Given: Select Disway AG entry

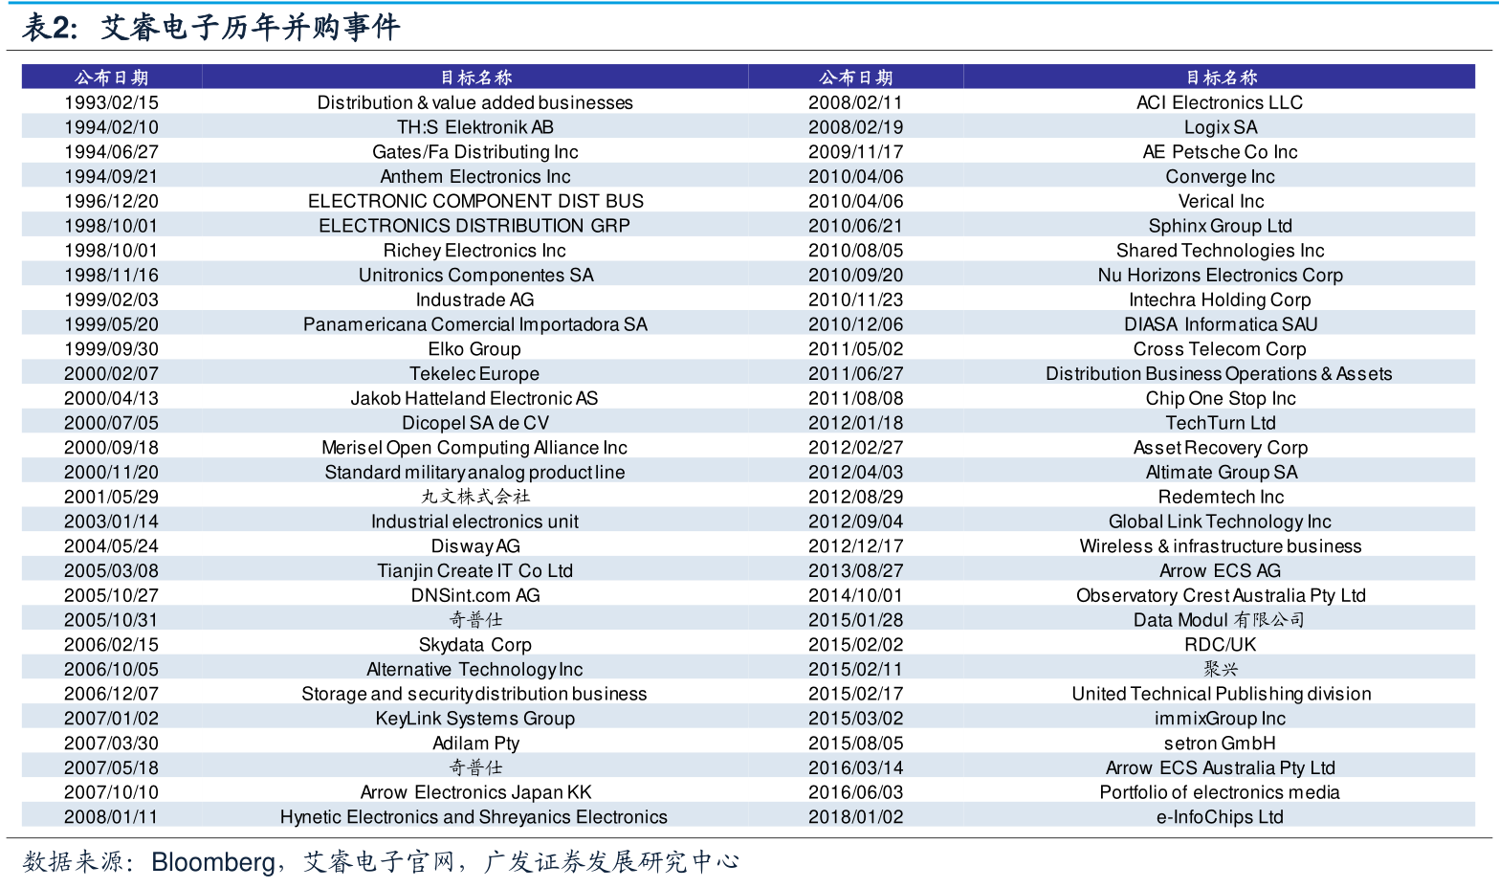Looking at the screenshot, I should tap(475, 546).
